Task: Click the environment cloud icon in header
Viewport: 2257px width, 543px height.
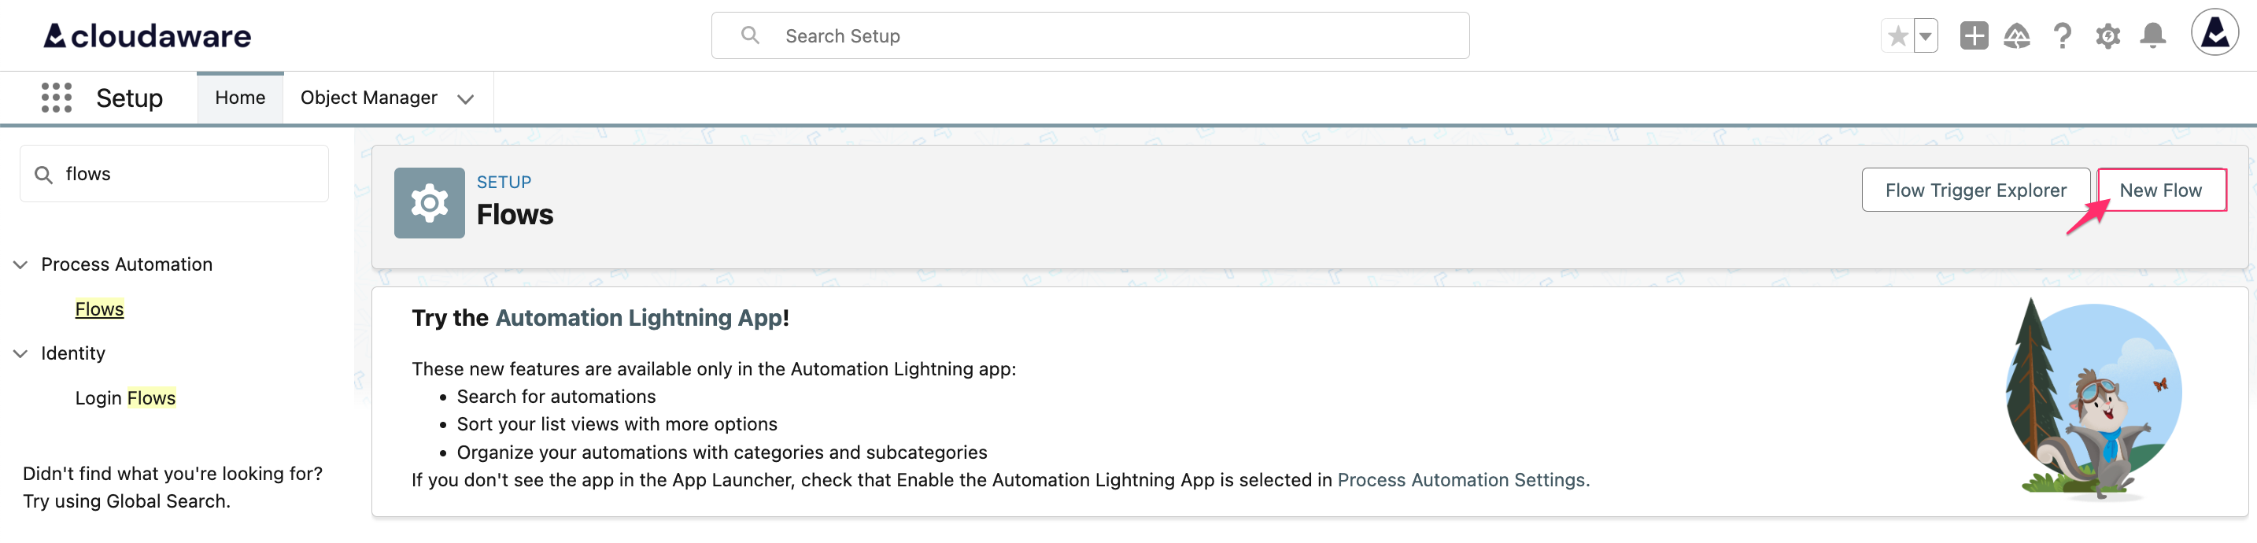Action: coord(2016,35)
